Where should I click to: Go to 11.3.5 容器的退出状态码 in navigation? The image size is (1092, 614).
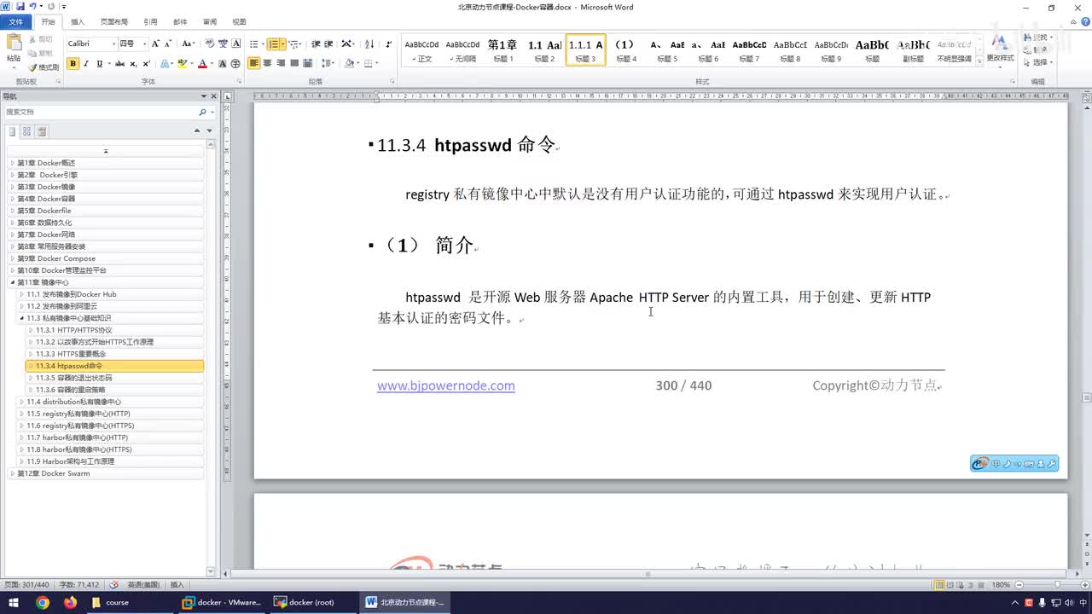coord(115,378)
